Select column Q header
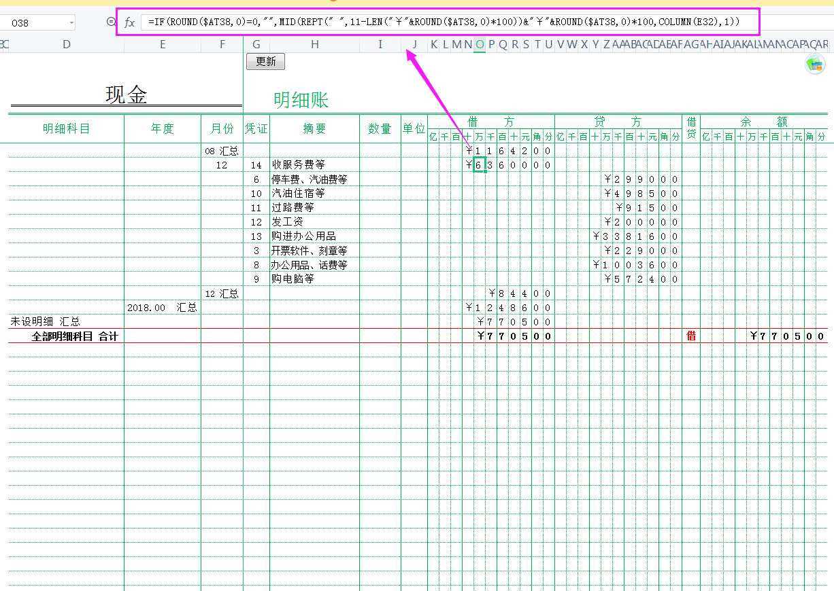The width and height of the screenshot is (834, 591). tap(503, 45)
